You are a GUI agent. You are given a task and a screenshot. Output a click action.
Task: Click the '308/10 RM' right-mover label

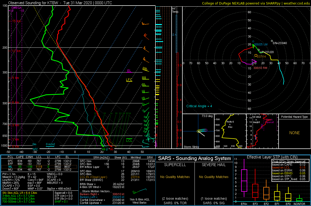point(260,68)
